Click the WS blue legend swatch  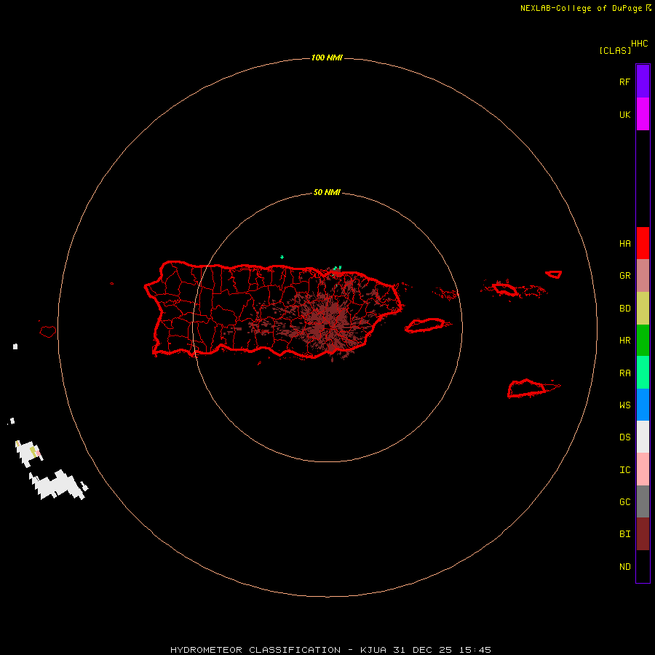pyautogui.click(x=643, y=405)
